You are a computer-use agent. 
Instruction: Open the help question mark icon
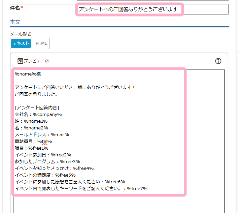pyautogui.click(x=218, y=61)
